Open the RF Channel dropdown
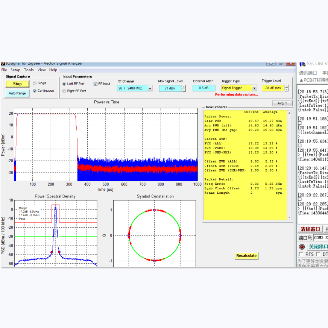Viewport: 328px width, 328px height. (x=150, y=88)
